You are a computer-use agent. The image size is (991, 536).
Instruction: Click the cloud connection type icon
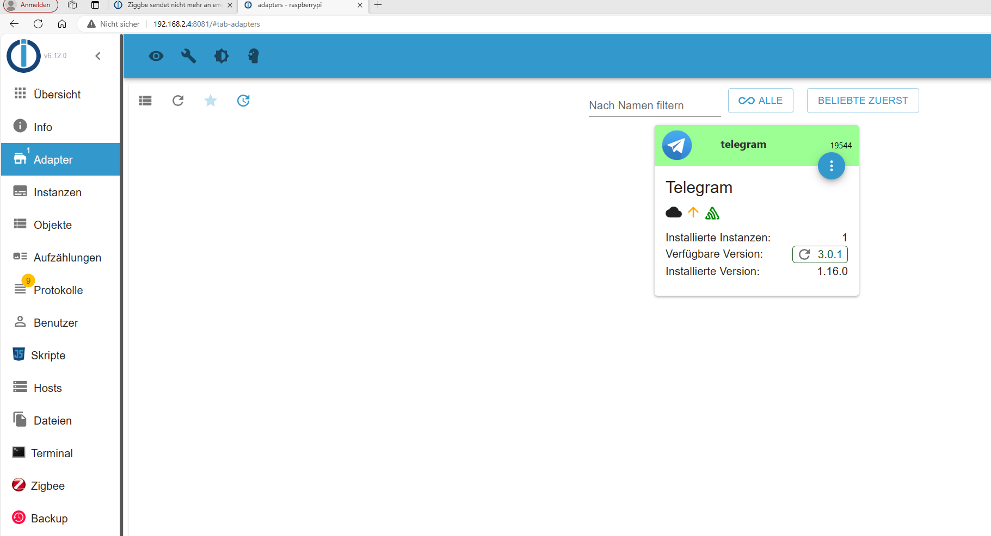point(674,213)
